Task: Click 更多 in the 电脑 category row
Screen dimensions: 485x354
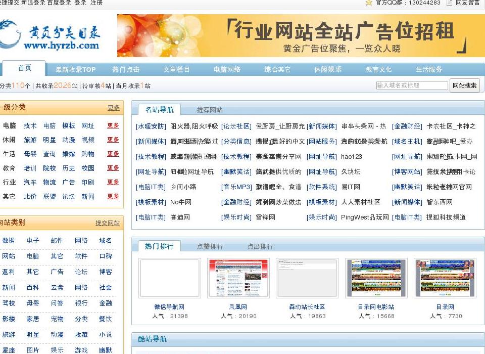Action: [x=113, y=125]
